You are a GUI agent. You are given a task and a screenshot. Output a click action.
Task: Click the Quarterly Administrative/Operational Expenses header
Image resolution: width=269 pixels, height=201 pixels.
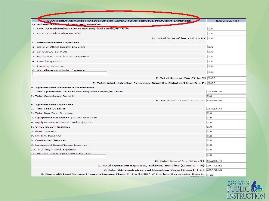[119, 21]
